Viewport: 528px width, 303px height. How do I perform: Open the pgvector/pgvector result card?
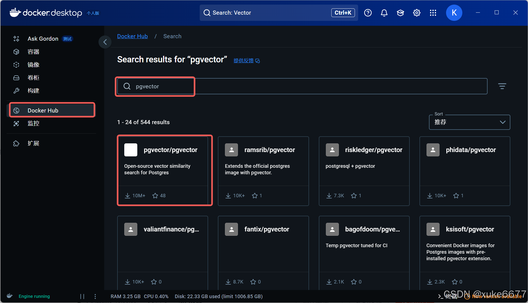click(163, 171)
